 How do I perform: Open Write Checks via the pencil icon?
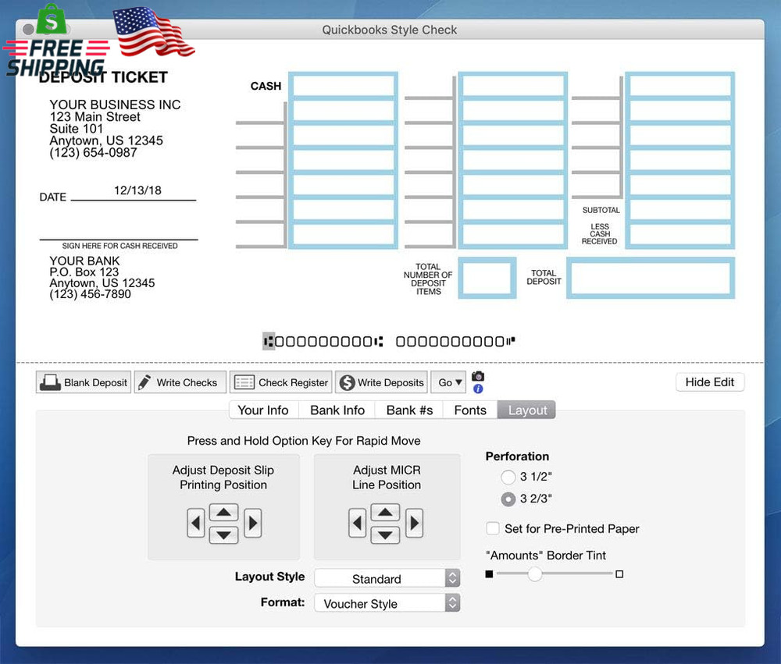pos(145,382)
